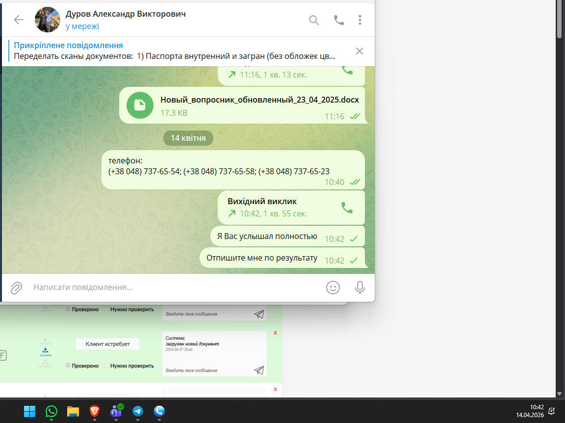Toggle 'Проверено' checkbox just under Telegram window
This screenshot has width=565, height=423.
point(68,310)
